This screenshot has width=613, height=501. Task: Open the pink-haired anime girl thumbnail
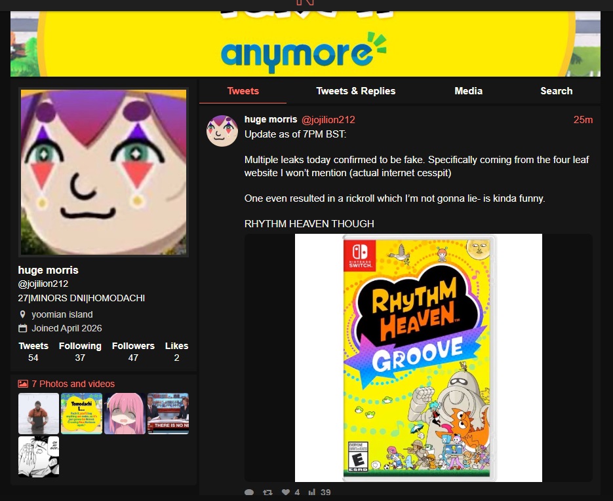click(x=125, y=413)
